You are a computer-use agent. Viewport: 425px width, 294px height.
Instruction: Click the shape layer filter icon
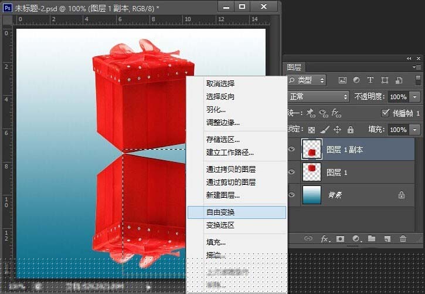click(385, 80)
